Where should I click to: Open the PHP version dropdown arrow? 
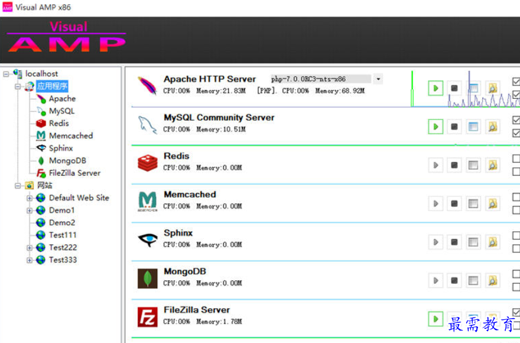pos(378,79)
